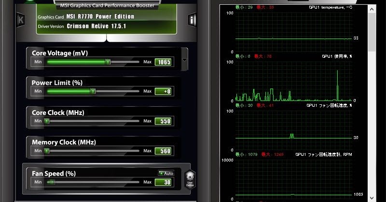Edit the Core Clock value 550
Image resolution: width=386 pixels, height=202 pixels.
[164, 121]
